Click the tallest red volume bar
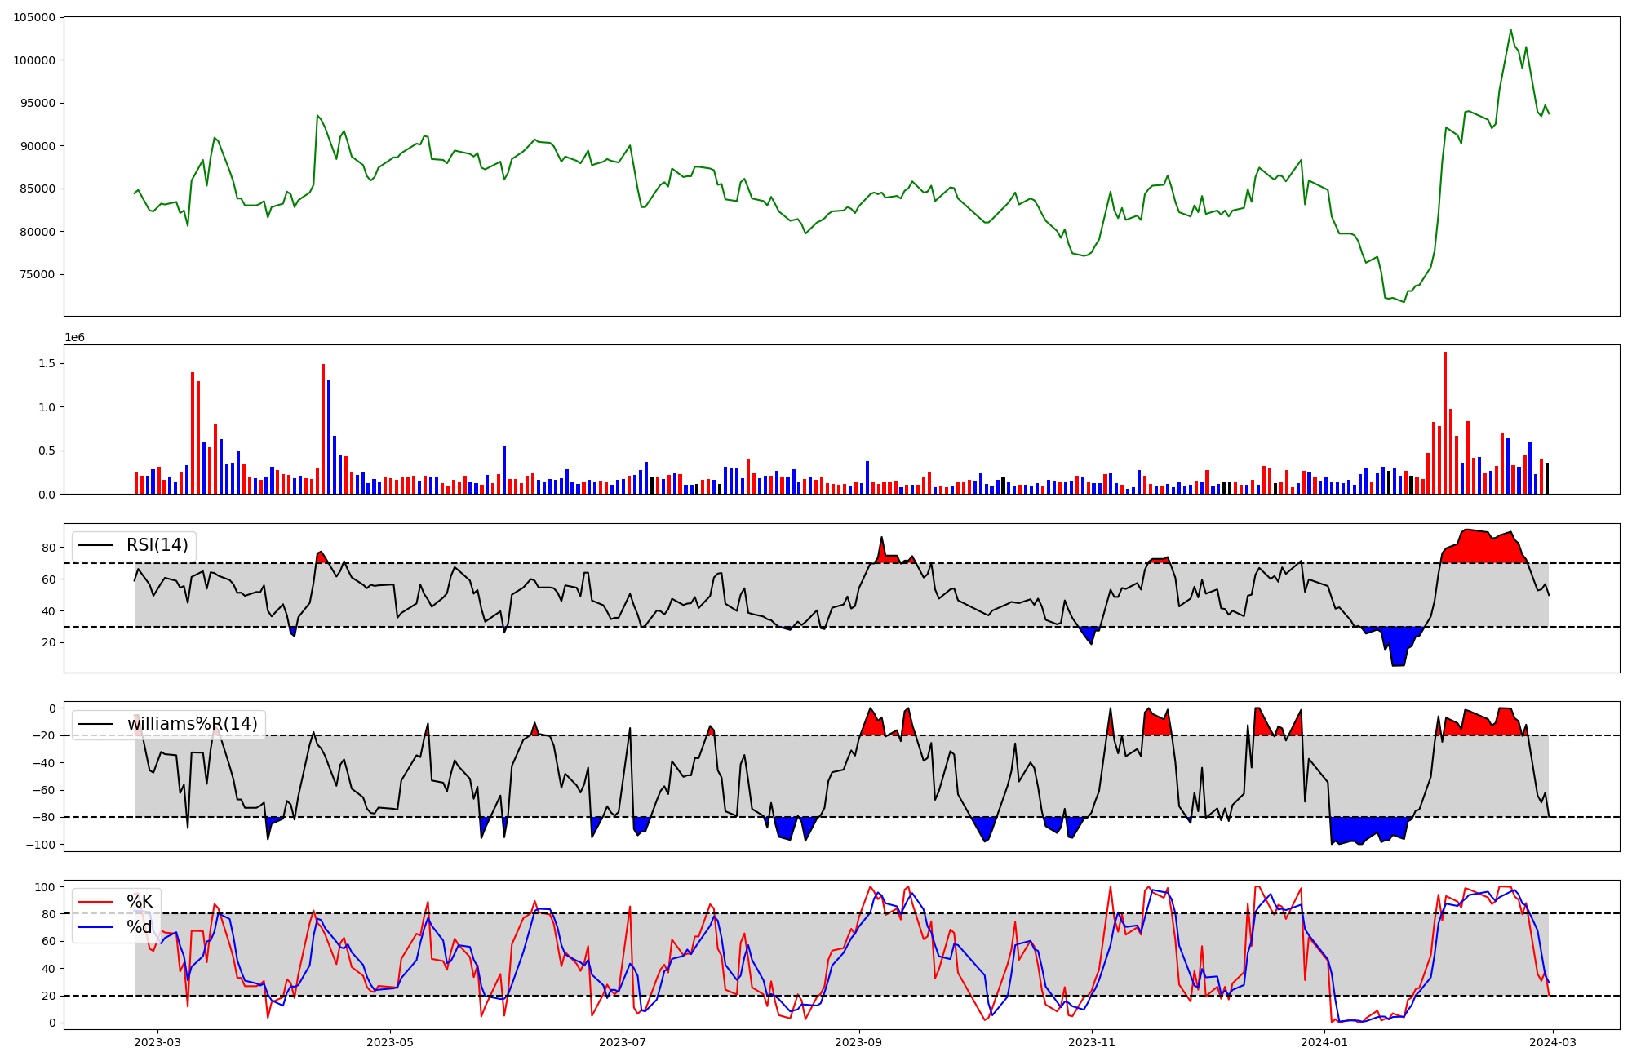 1445,424
